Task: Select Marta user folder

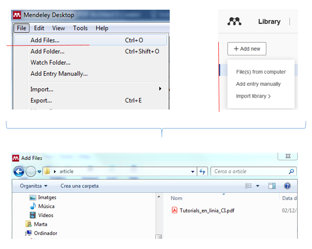Action: click(36, 224)
